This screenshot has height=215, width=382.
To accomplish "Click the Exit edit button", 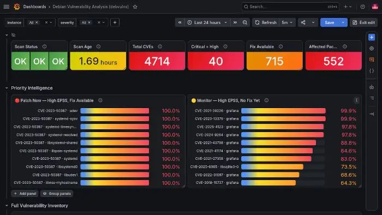I will [364, 22].
